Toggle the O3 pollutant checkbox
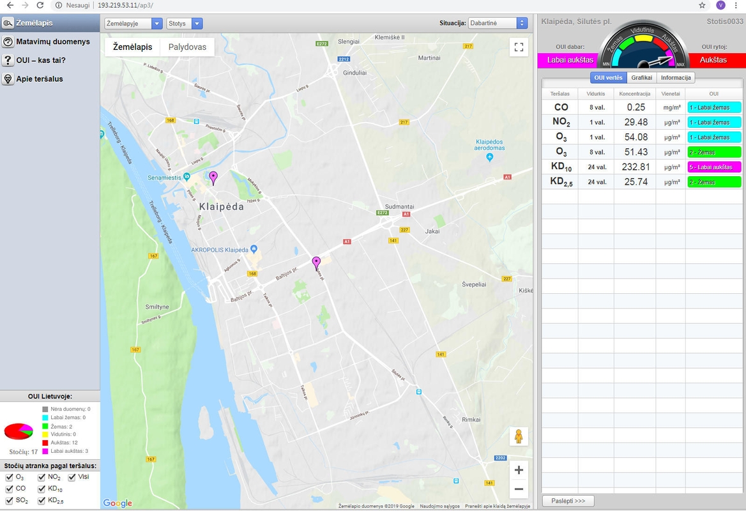The height and width of the screenshot is (511, 746). click(9, 477)
